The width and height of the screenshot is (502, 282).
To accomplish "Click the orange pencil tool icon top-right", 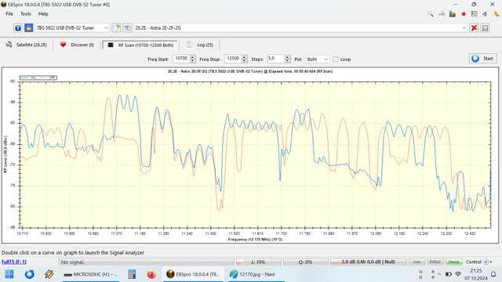I will [x=497, y=14].
